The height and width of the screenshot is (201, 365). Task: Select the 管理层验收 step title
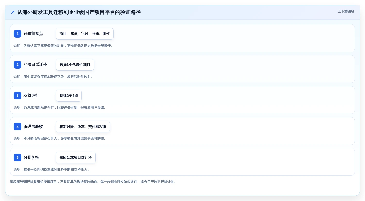pyautogui.click(x=33, y=127)
